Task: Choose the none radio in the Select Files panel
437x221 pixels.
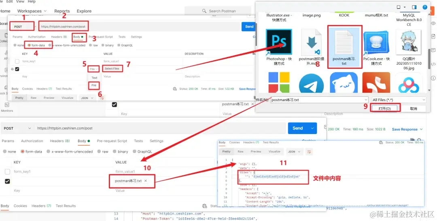Action: pyautogui.click(x=15, y=45)
